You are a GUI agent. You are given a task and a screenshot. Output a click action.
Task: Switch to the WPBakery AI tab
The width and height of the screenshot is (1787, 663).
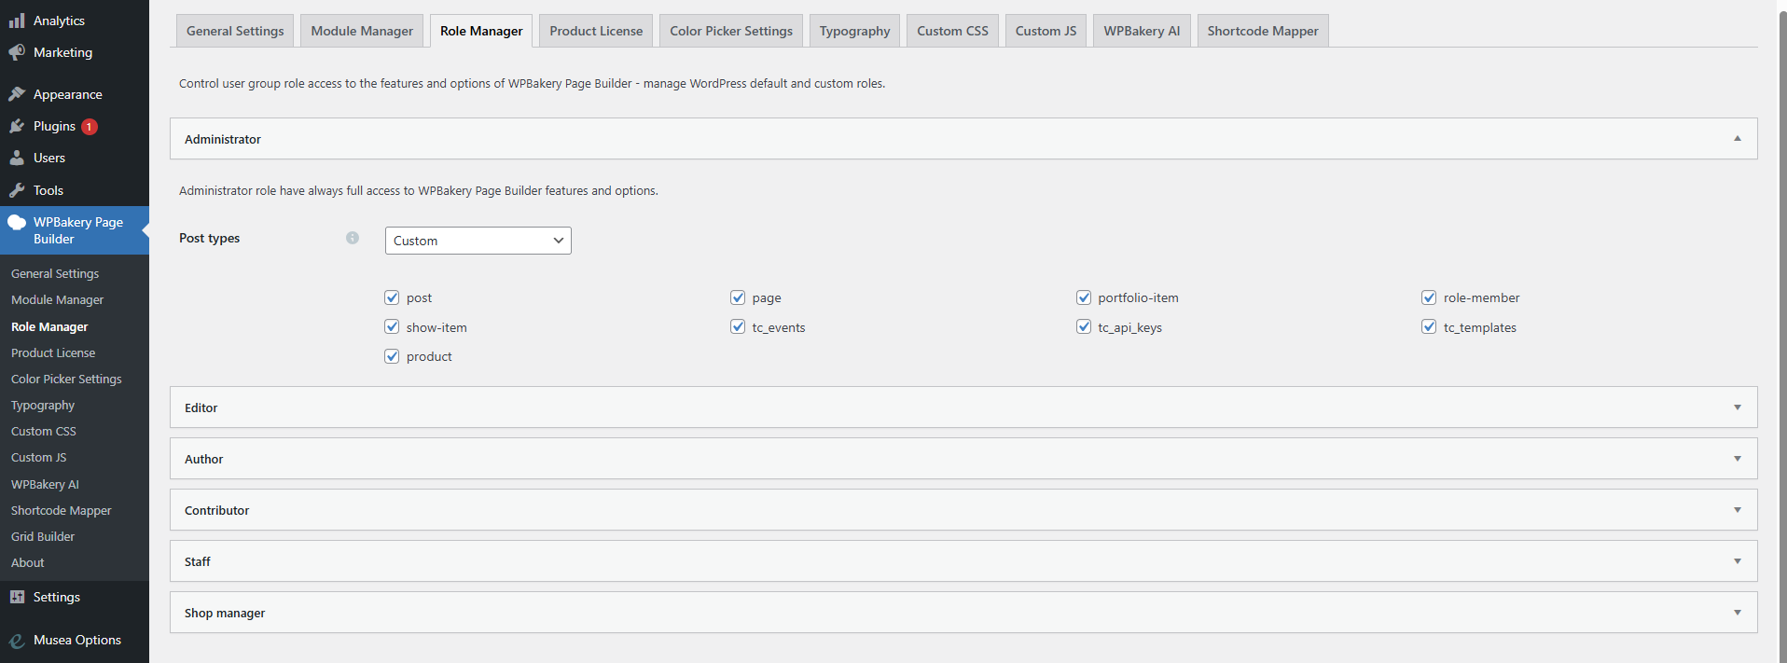coord(1142,31)
